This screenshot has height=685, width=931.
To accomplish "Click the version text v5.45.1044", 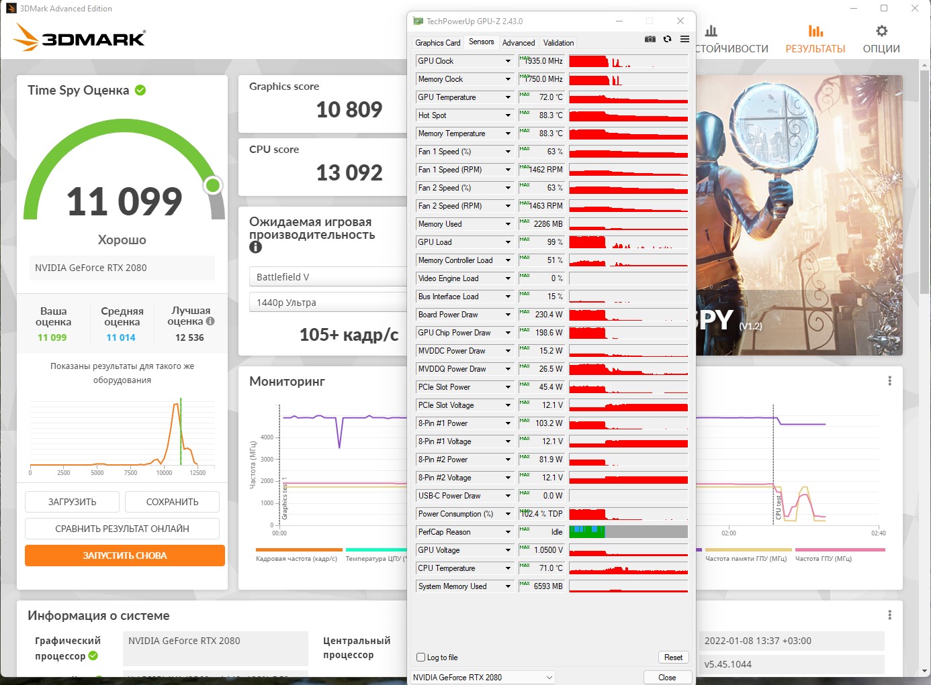I will 728,664.
